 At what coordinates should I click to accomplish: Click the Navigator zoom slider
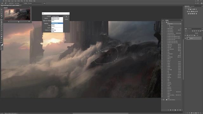[19, 22]
